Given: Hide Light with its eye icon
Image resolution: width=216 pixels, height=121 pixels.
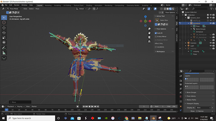Looking at the screenshot, I should point(211,46).
